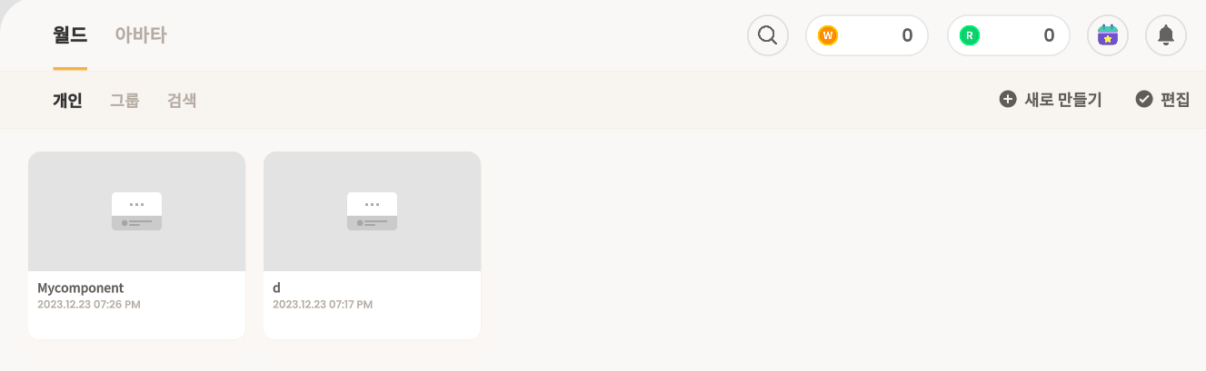Click the green R coin icon
The width and height of the screenshot is (1206, 371).
(970, 35)
